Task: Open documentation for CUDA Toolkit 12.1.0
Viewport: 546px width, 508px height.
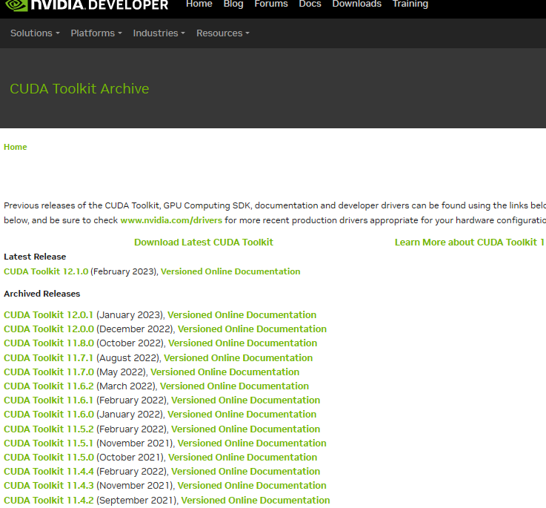Action: click(x=230, y=271)
